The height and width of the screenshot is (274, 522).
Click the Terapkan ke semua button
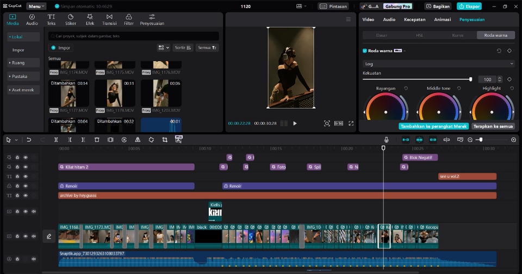[x=493, y=126]
